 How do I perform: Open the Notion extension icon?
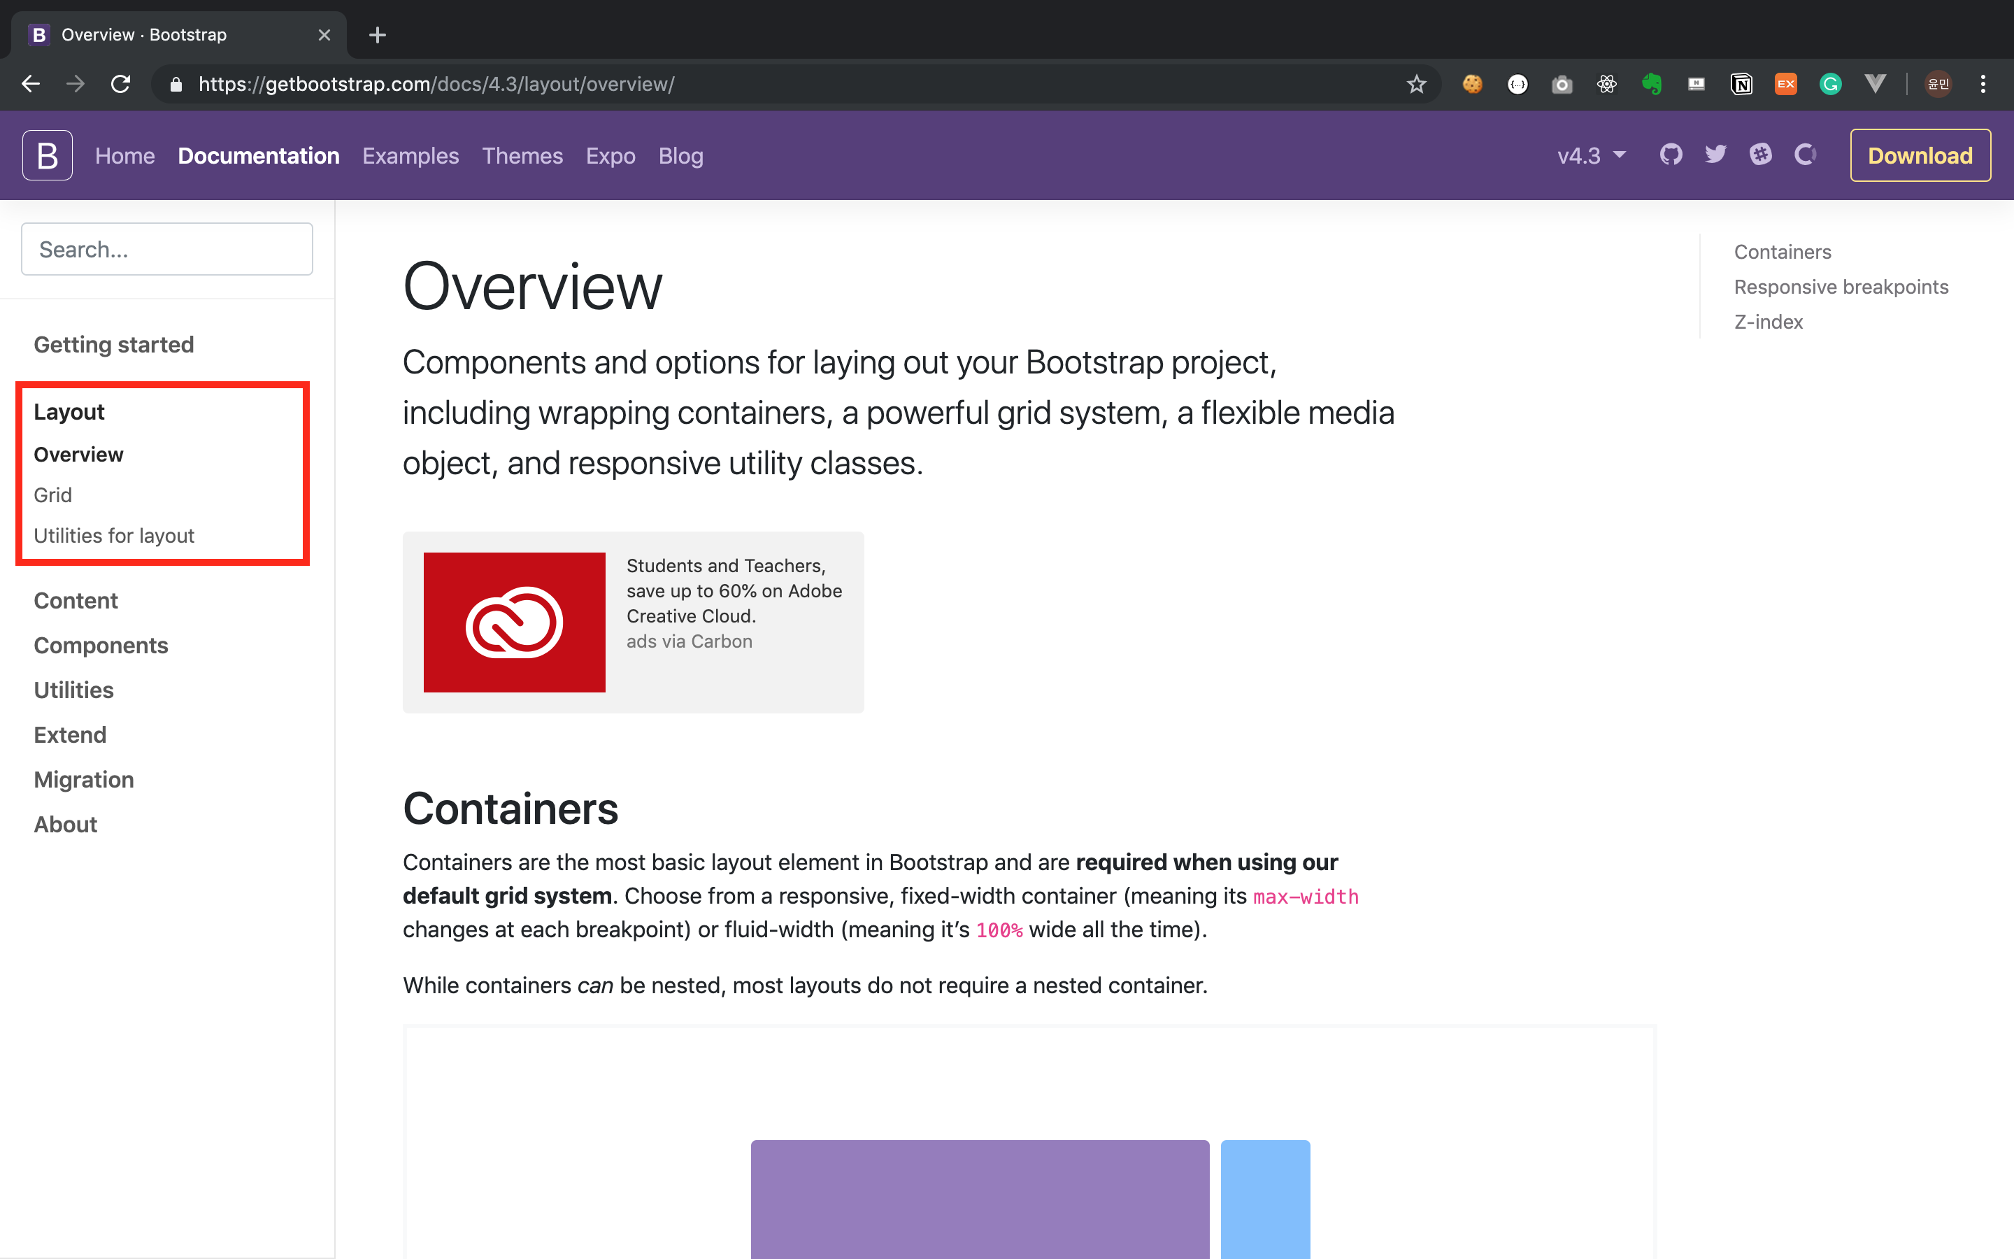coord(1741,84)
